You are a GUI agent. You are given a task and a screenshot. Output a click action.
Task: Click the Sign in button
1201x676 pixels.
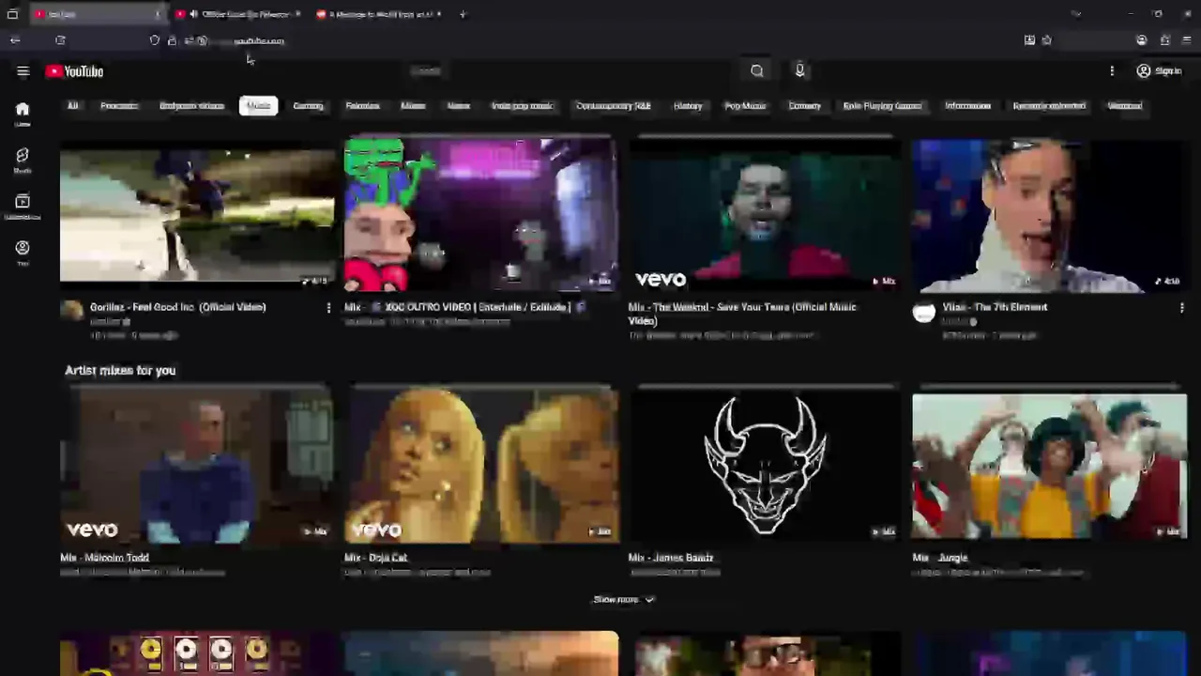tap(1159, 71)
